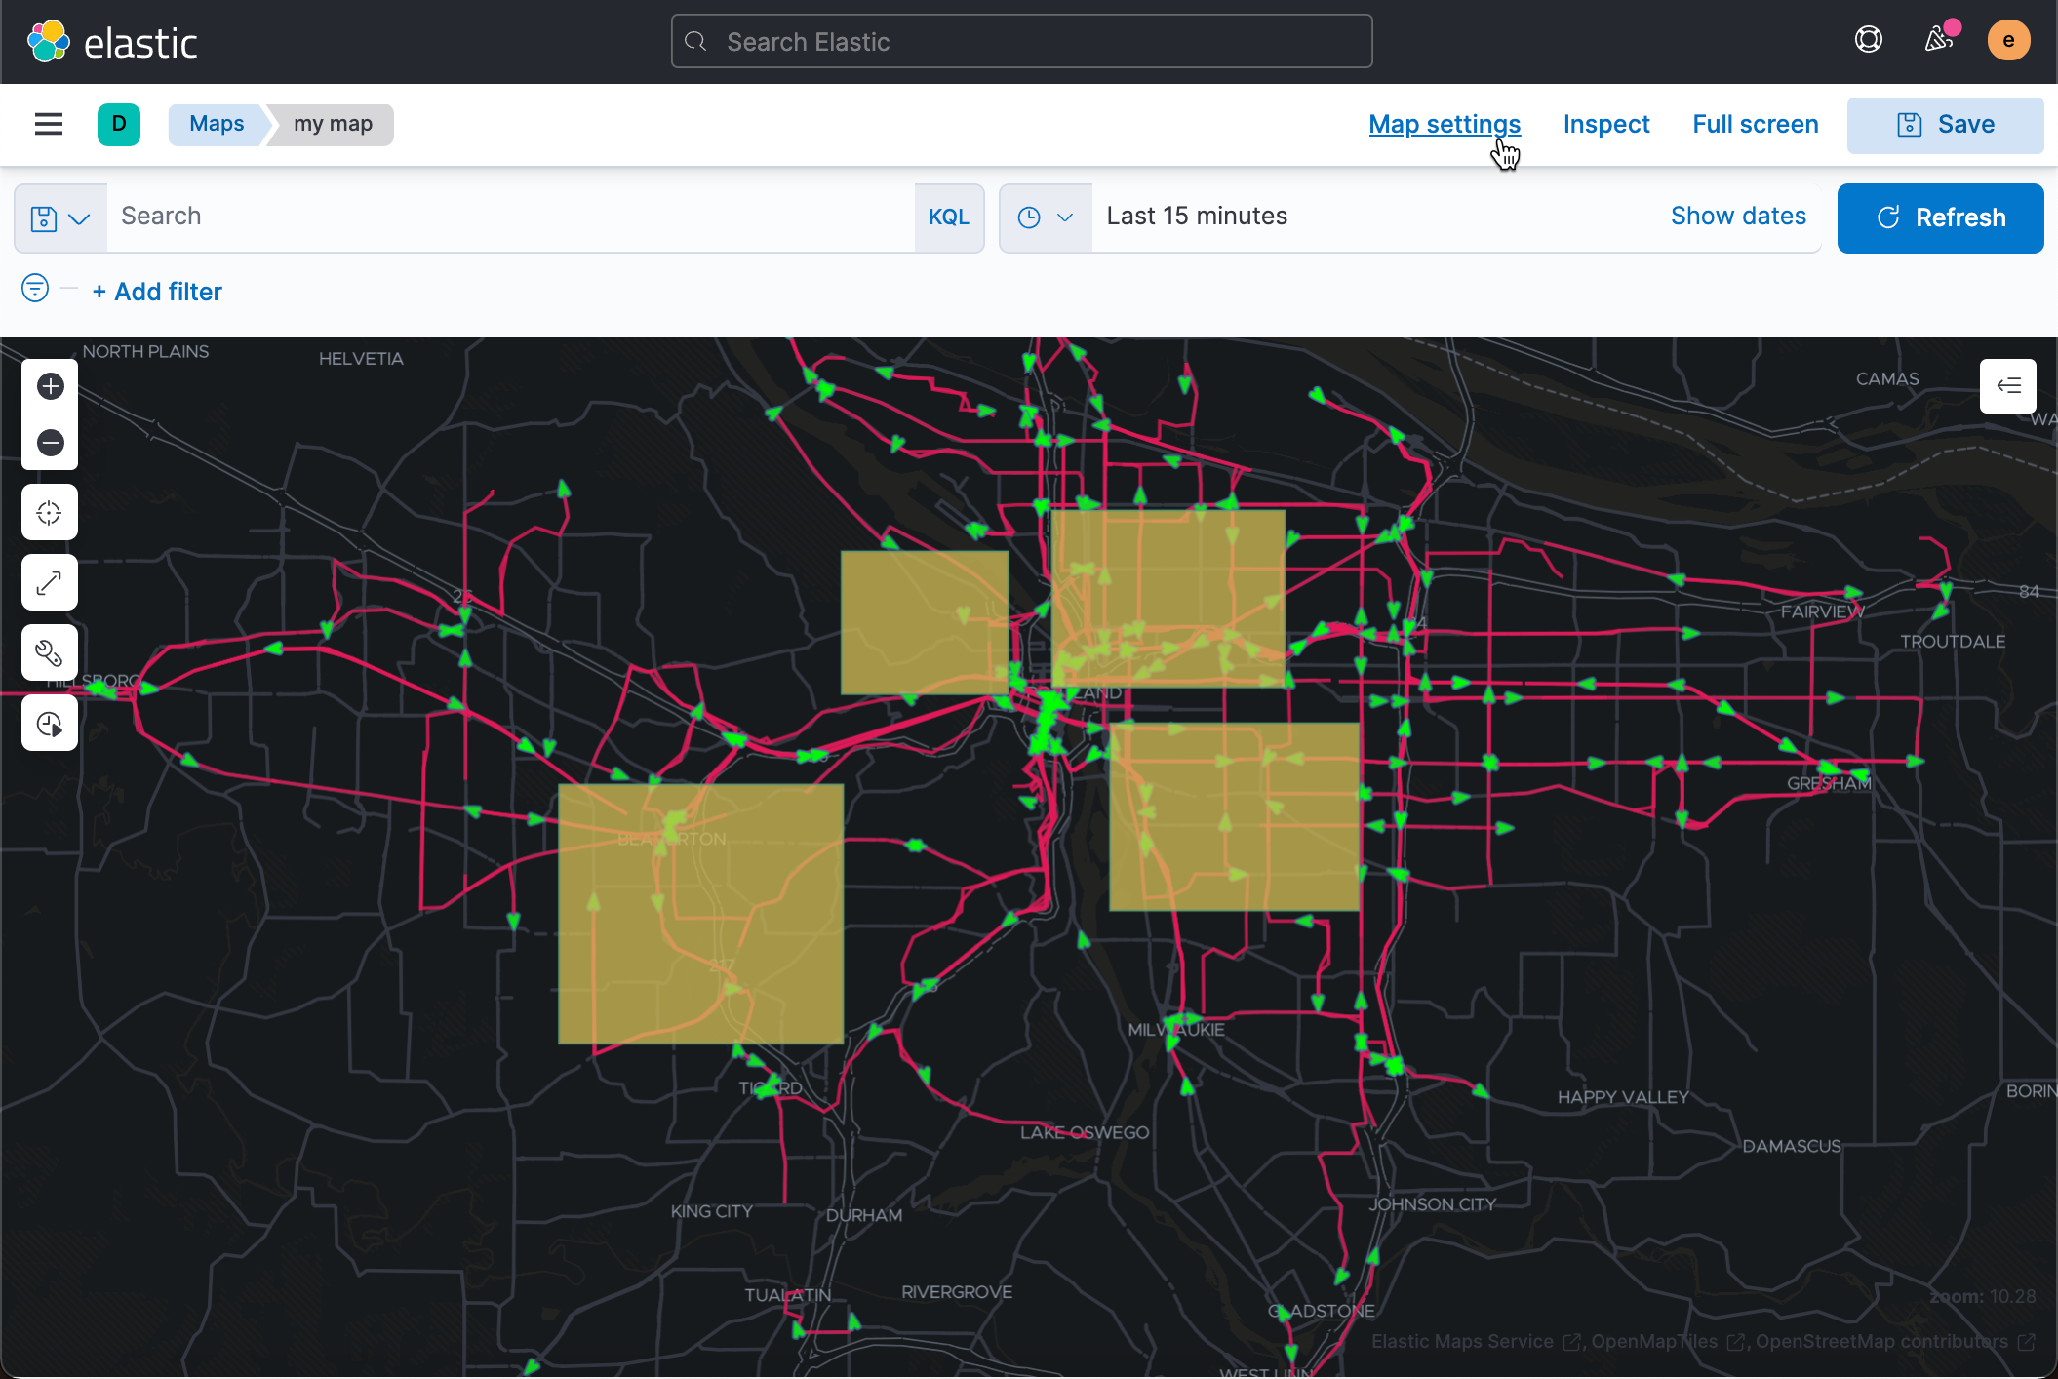Viewport: 2058px width, 1379px height.
Task: Open the time range quick select menu
Action: tap(1045, 217)
